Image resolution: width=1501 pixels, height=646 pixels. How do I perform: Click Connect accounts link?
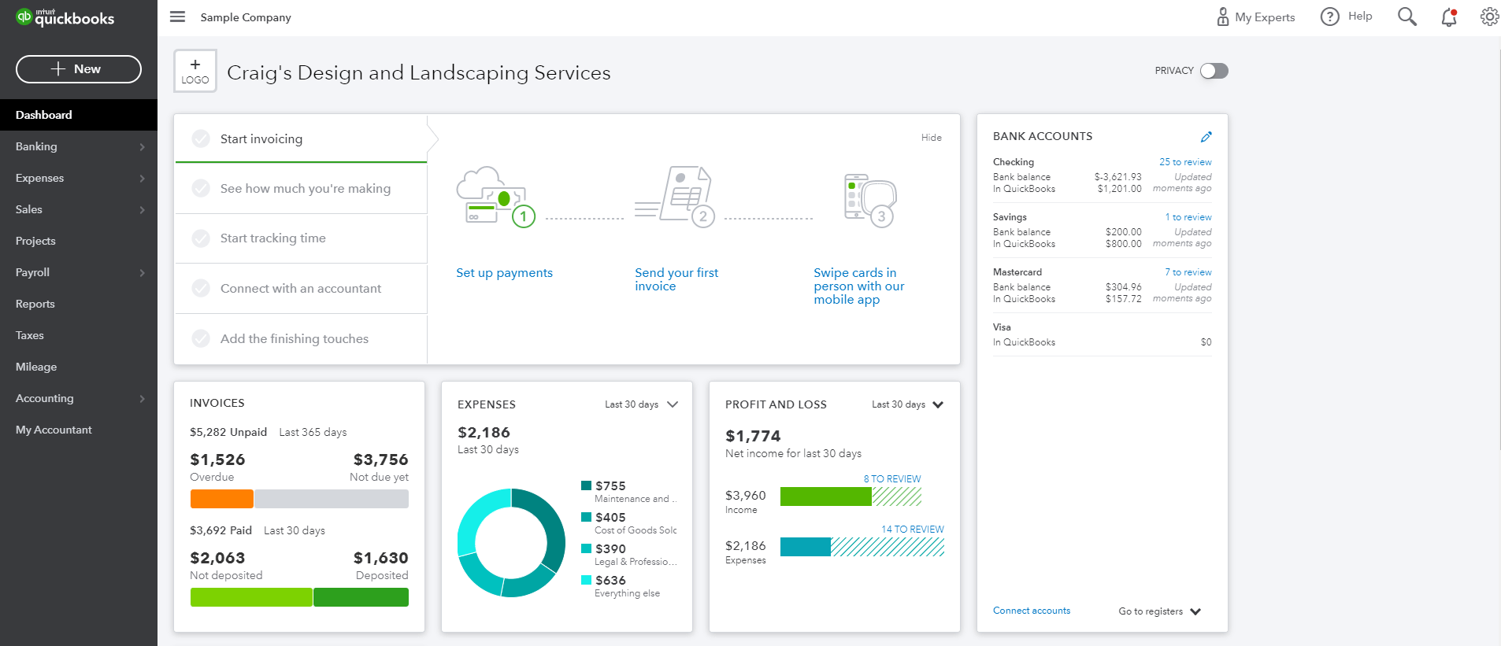tap(1032, 611)
